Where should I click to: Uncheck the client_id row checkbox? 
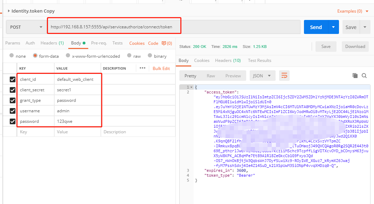12,79
